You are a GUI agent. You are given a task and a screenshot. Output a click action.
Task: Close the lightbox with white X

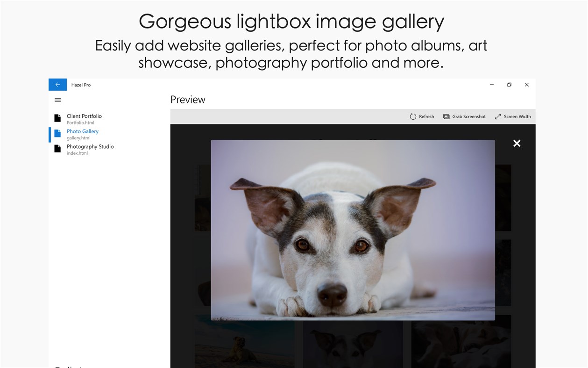tap(517, 144)
